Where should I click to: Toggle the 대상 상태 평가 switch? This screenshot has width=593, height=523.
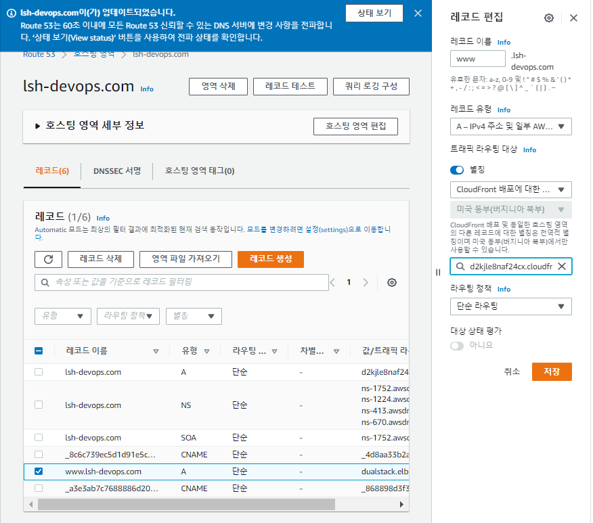457,346
